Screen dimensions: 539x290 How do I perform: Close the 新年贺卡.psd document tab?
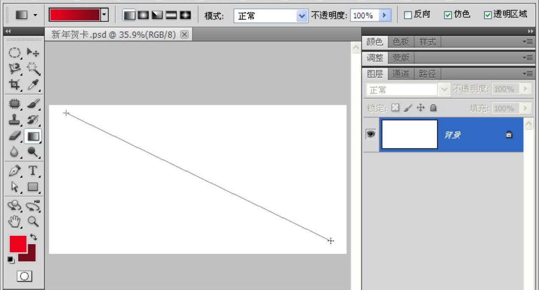pyautogui.click(x=184, y=35)
